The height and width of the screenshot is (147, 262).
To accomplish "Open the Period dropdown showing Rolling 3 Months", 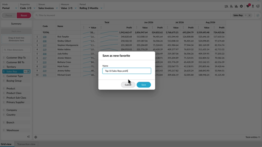I will tap(91, 6).
